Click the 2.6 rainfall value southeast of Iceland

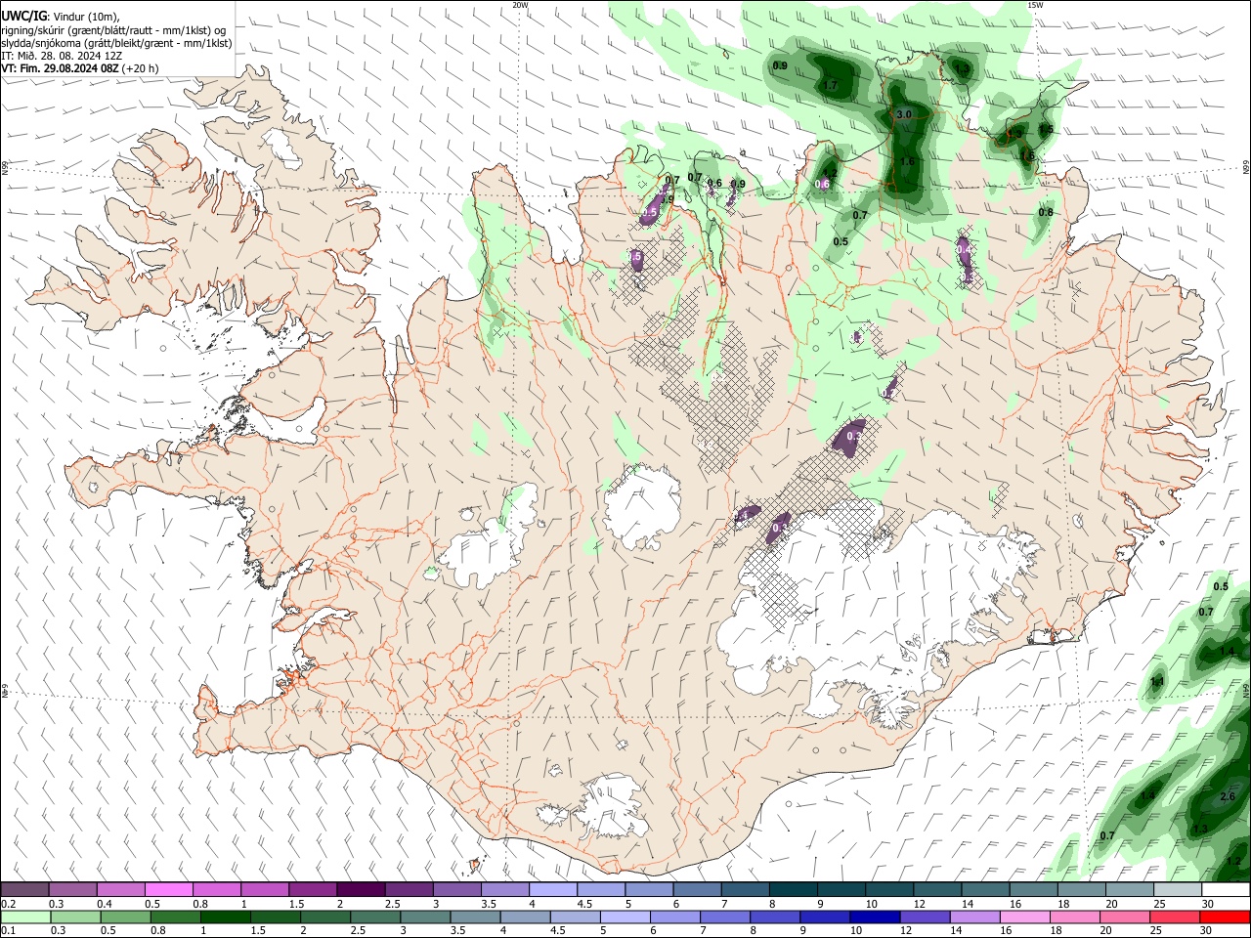click(x=1229, y=796)
